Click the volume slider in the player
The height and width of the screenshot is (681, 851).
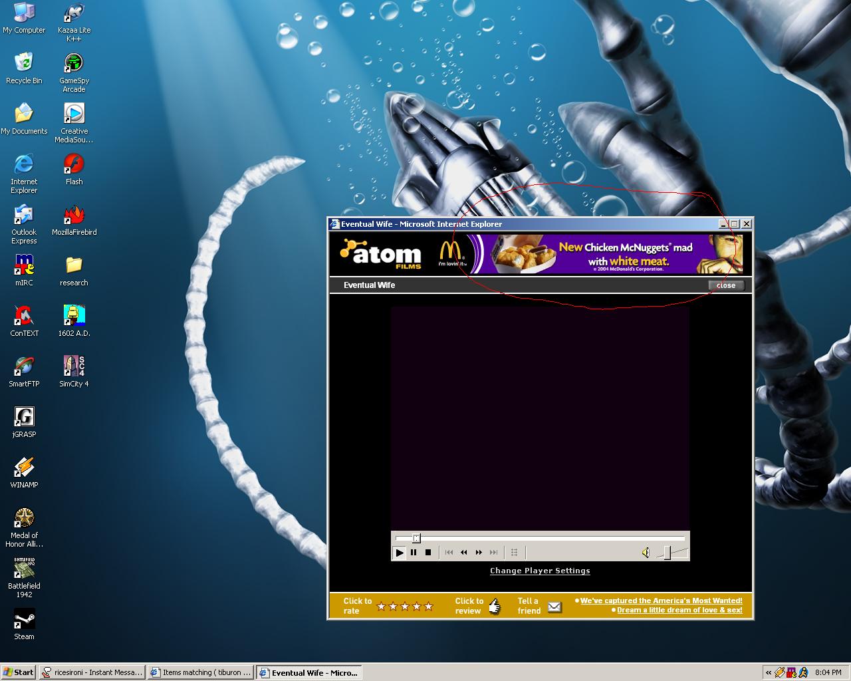click(673, 552)
